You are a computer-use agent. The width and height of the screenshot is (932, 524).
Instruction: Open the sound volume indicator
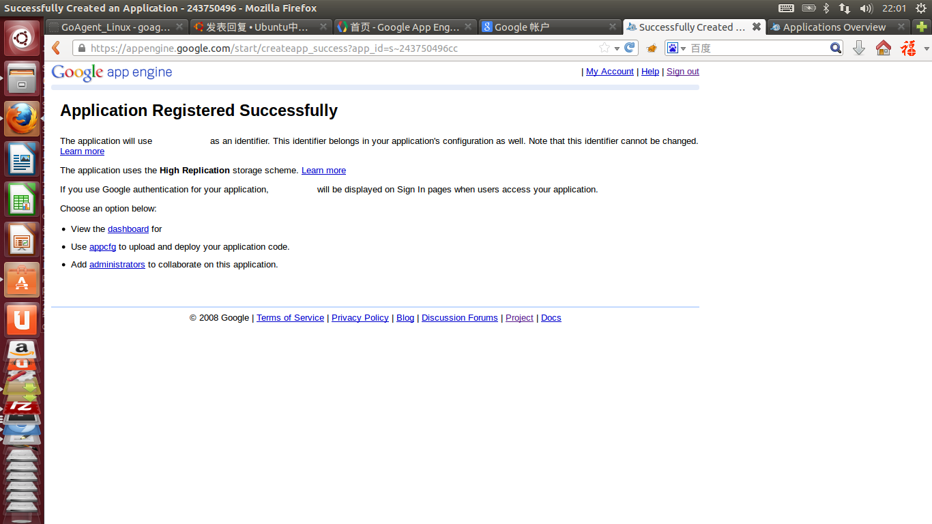867,8
